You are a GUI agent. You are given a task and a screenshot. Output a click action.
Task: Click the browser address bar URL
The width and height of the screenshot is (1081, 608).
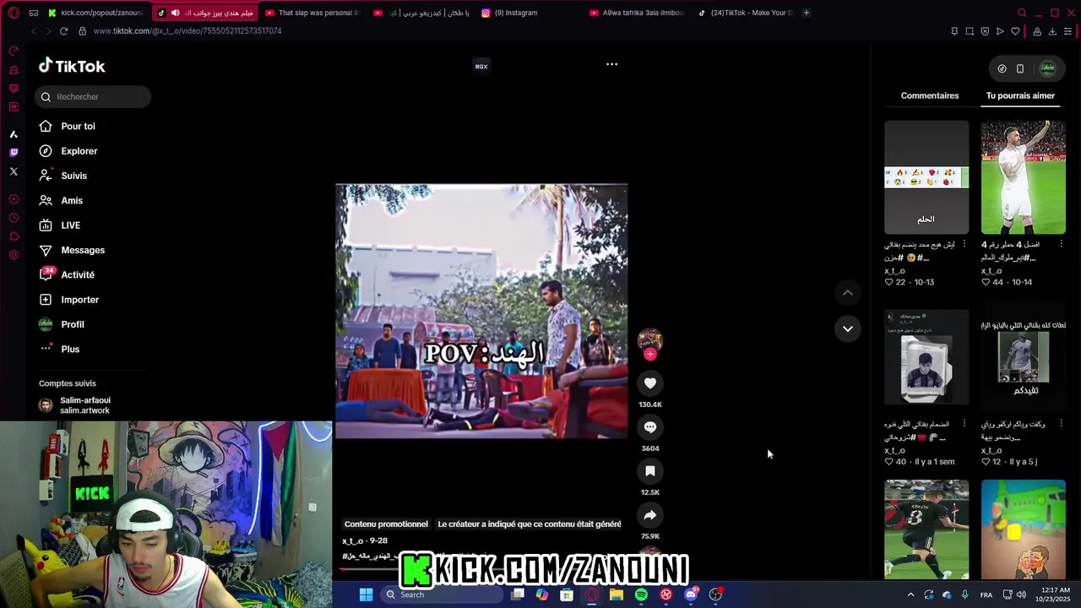coord(187,31)
